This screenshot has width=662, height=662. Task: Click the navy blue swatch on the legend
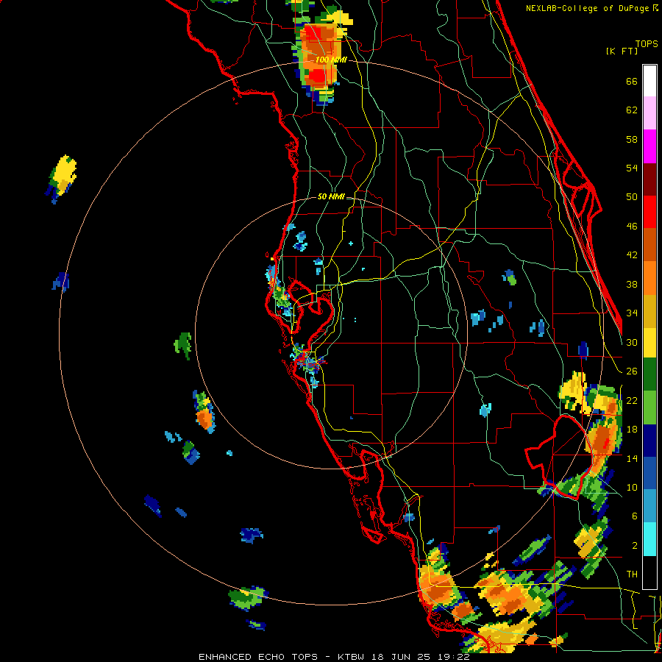[x=649, y=441]
